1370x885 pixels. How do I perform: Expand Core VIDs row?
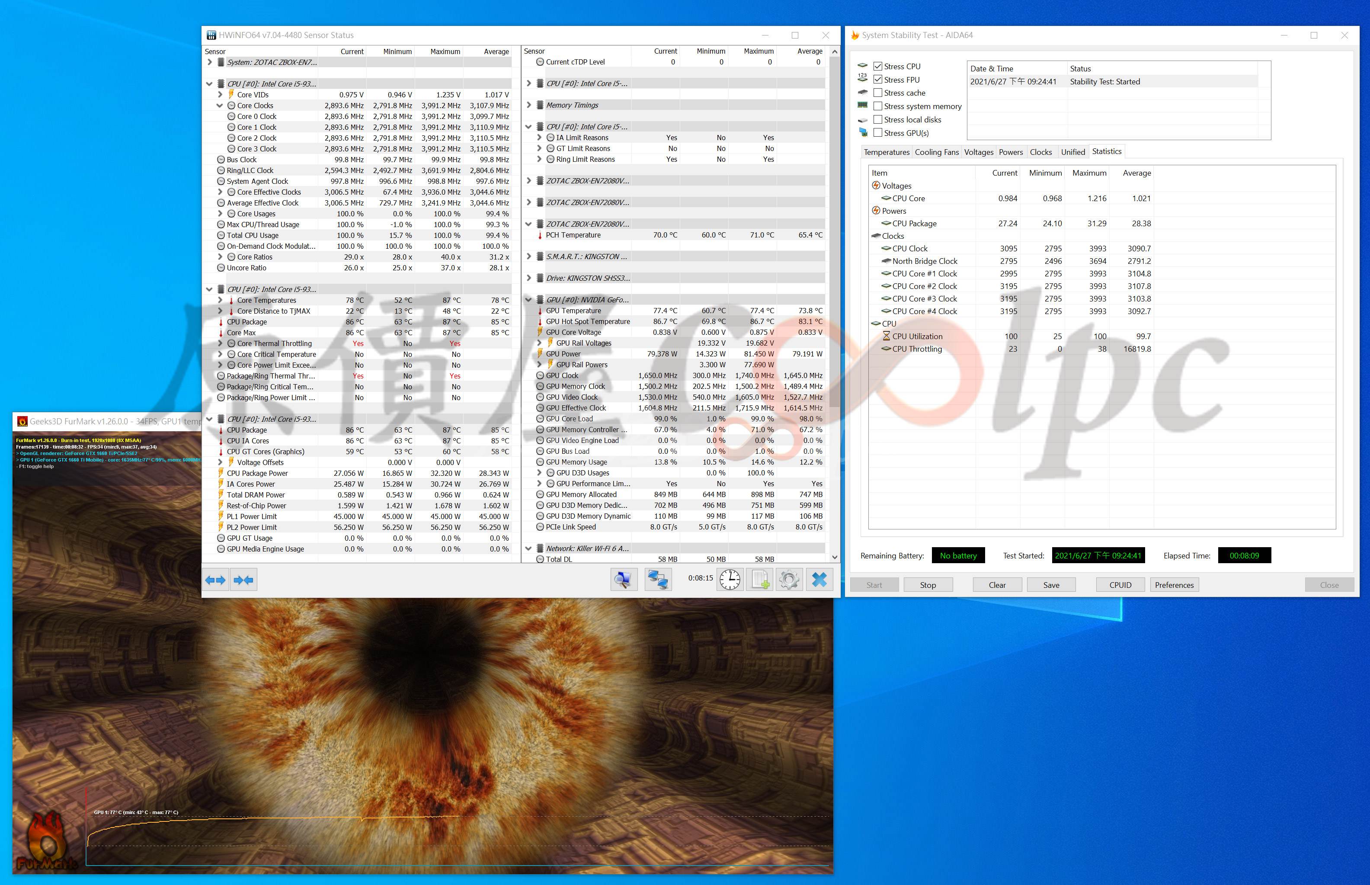(x=220, y=95)
